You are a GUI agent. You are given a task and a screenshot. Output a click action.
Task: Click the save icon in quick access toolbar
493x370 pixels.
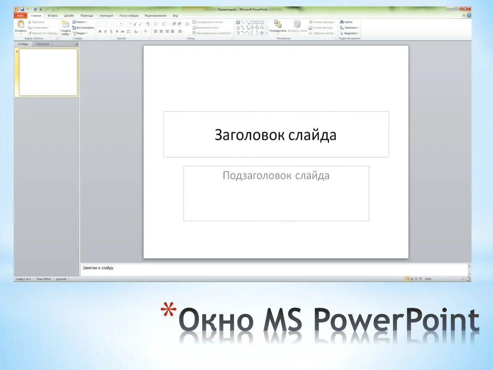pos(22,9)
